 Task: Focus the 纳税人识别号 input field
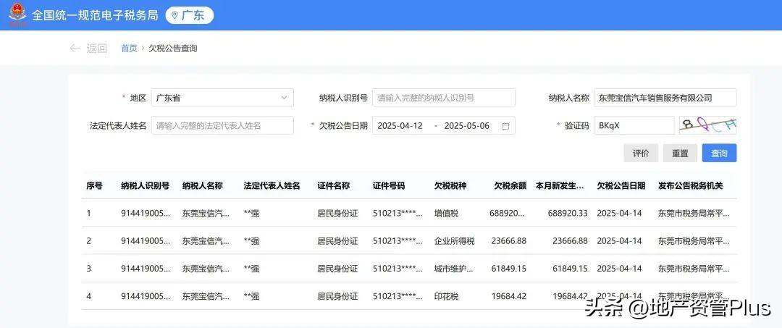[x=443, y=98]
